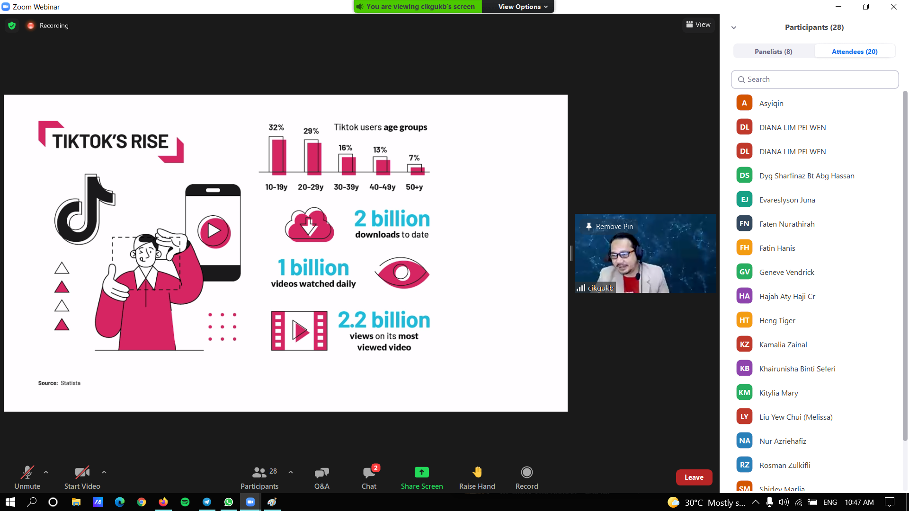Open Microsoft Edge from taskbar

coord(119,502)
